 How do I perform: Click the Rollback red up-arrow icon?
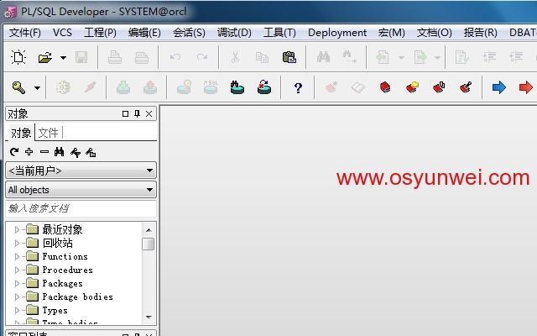click(150, 87)
